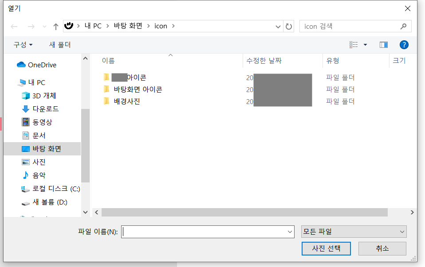
Task: Open recent locations dropdown arrow
Action: click(x=44, y=27)
